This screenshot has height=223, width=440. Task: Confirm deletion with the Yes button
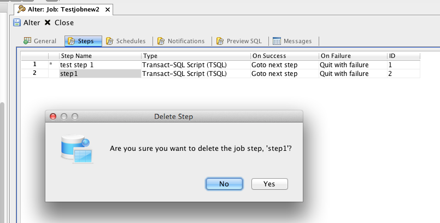click(x=269, y=184)
